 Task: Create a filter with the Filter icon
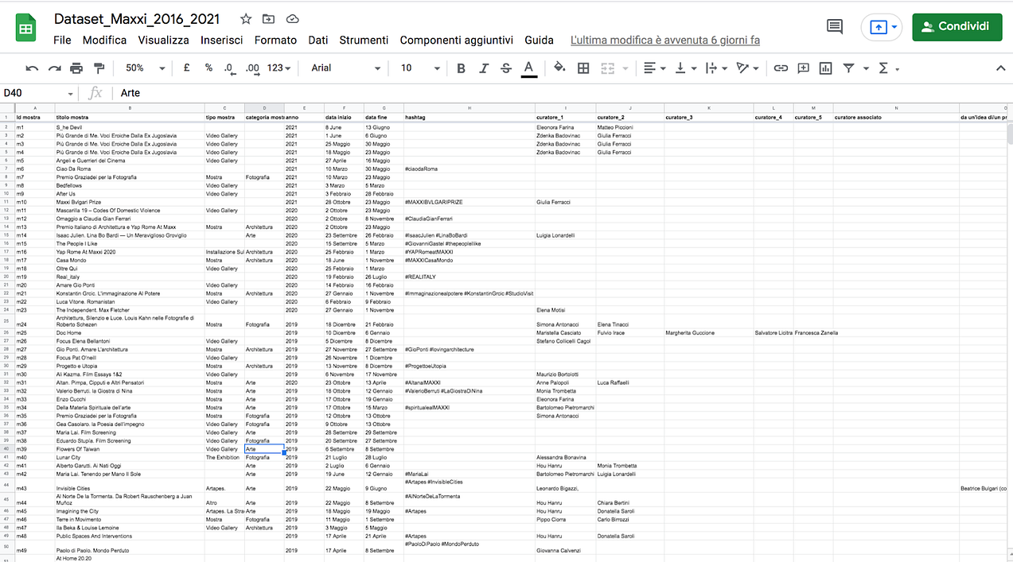[x=851, y=68]
